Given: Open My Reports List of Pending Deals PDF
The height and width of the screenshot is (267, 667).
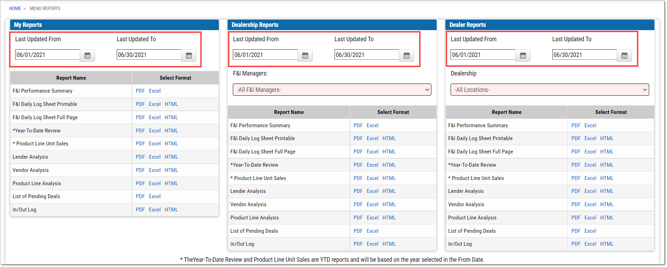Looking at the screenshot, I should point(140,196).
